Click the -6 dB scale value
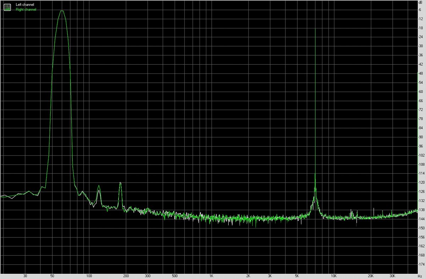This screenshot has height=279, width=426. click(420, 10)
